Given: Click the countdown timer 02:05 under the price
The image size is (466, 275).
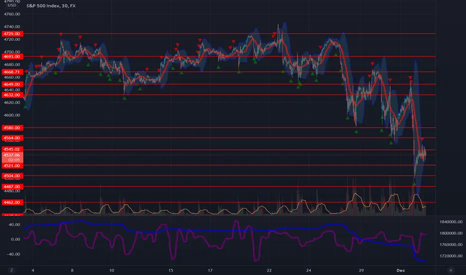Looking at the screenshot, I should tap(14, 160).
